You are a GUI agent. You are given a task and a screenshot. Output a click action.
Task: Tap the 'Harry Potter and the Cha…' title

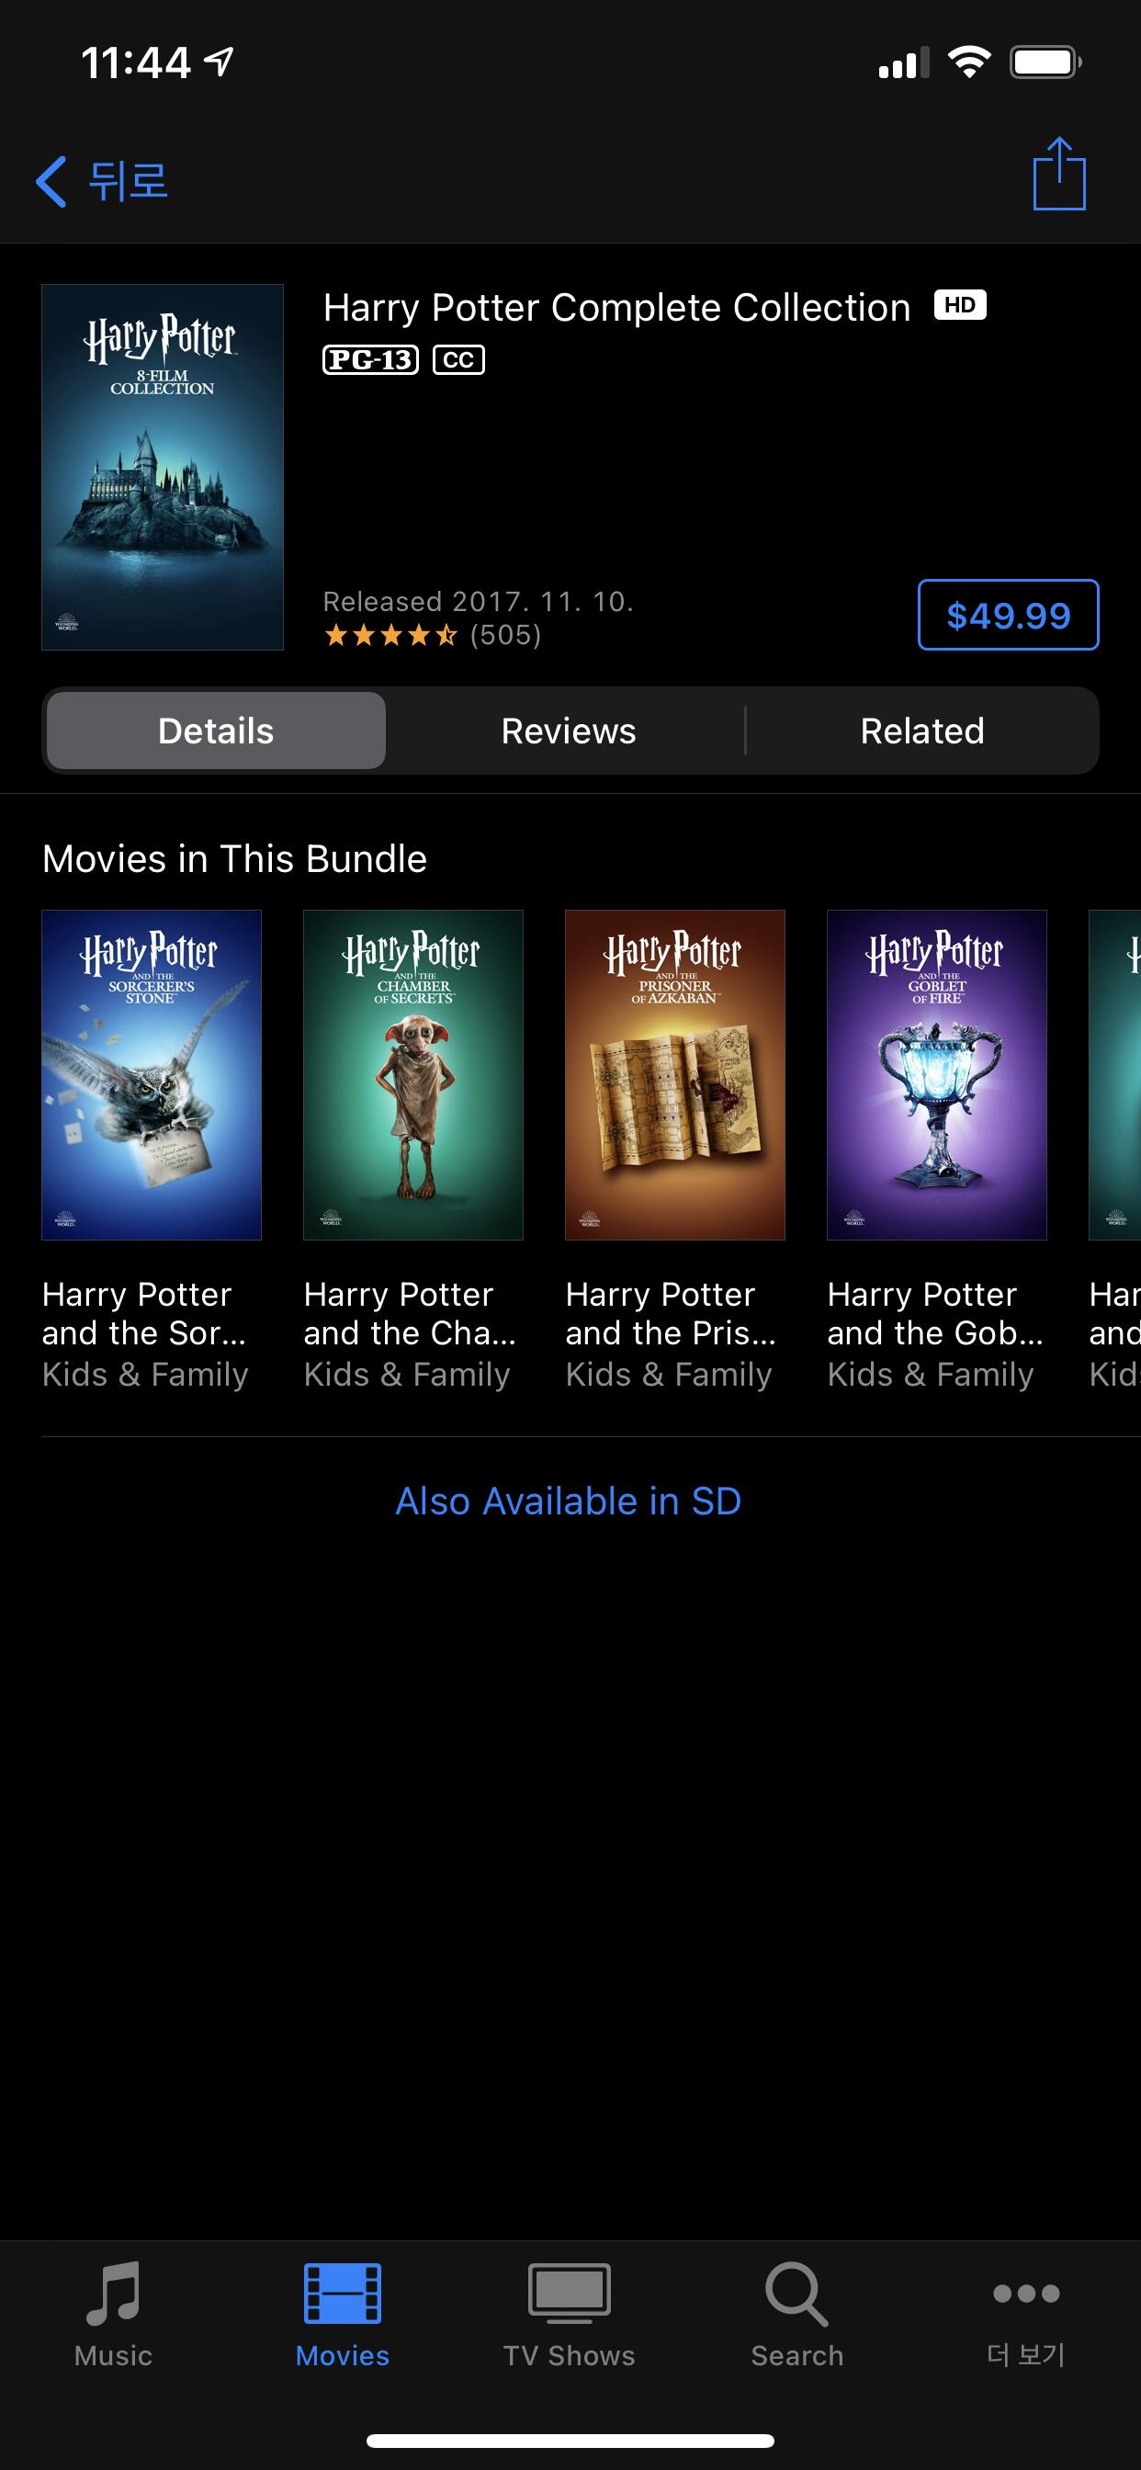(410, 1314)
